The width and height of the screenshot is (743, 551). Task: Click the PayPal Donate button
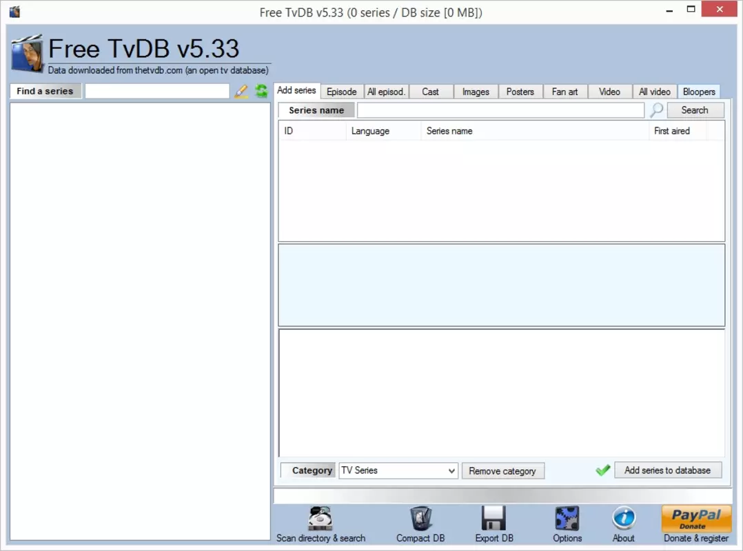tap(696, 519)
